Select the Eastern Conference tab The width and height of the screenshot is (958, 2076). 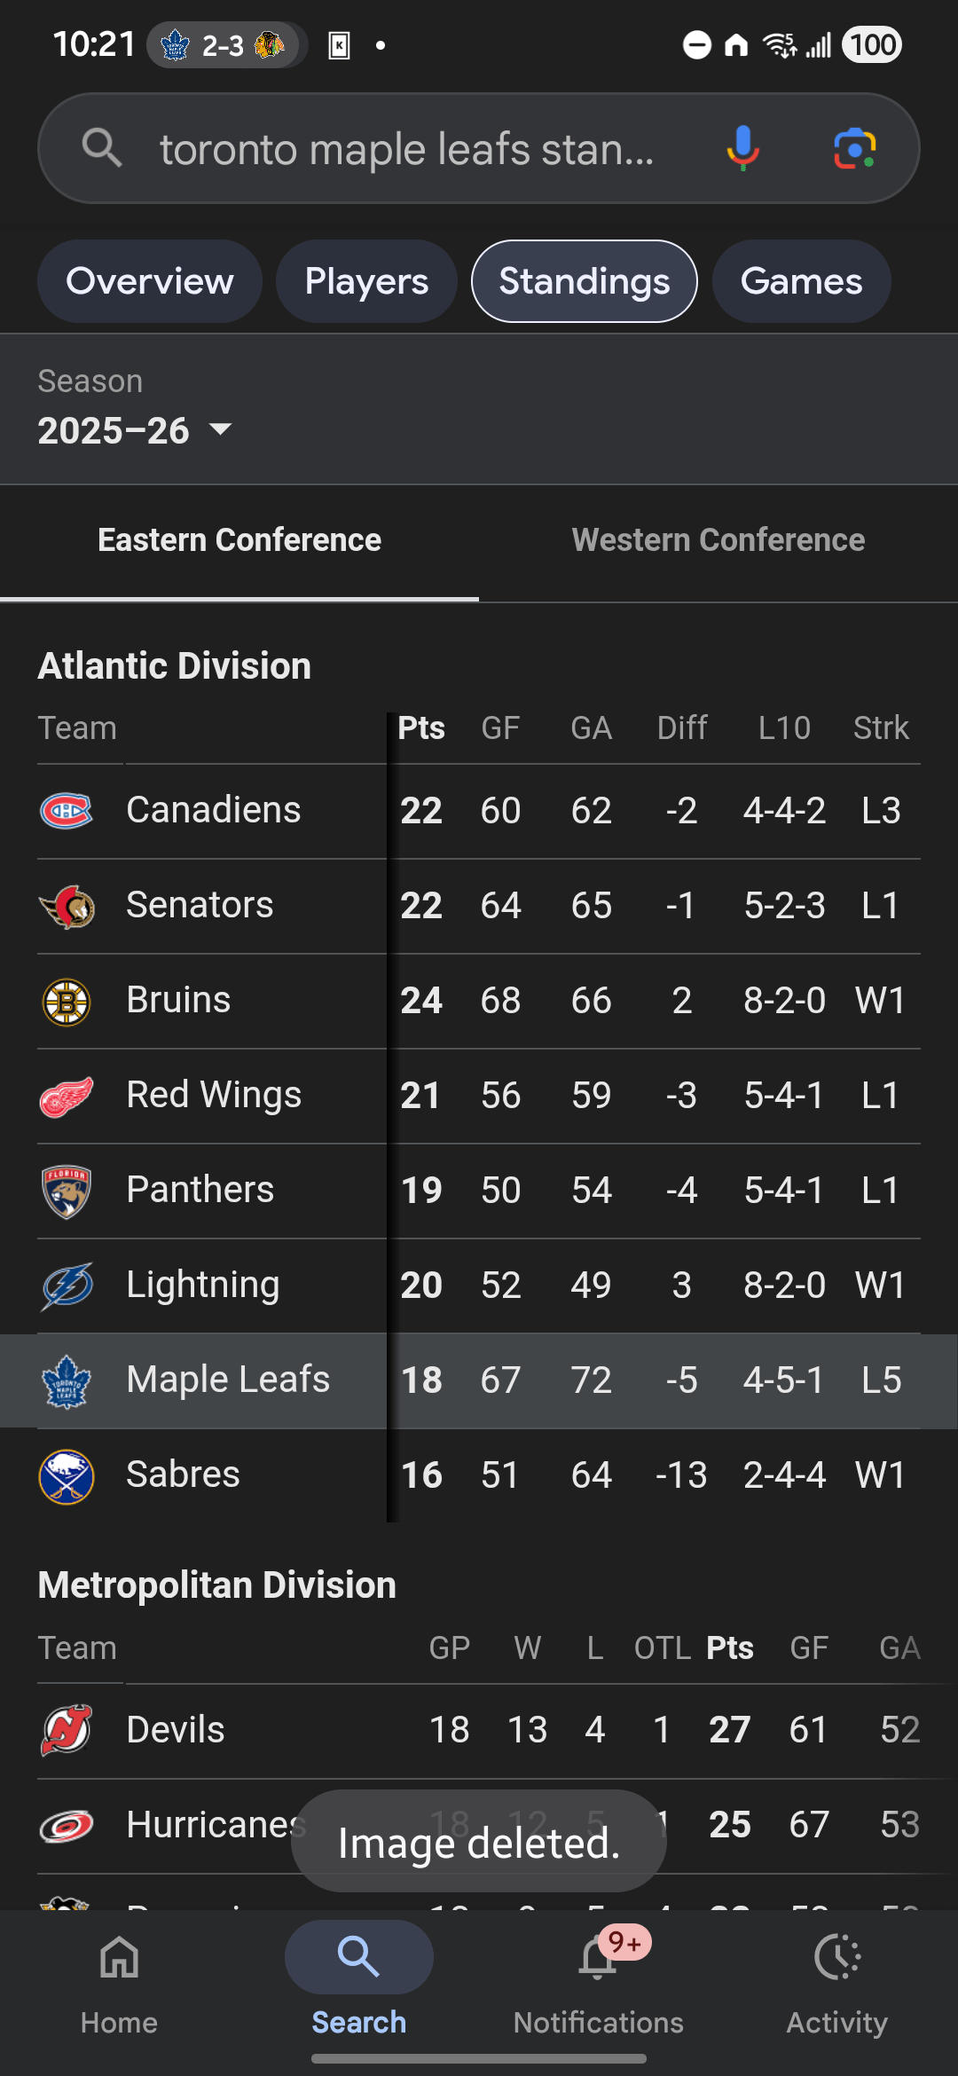239,540
